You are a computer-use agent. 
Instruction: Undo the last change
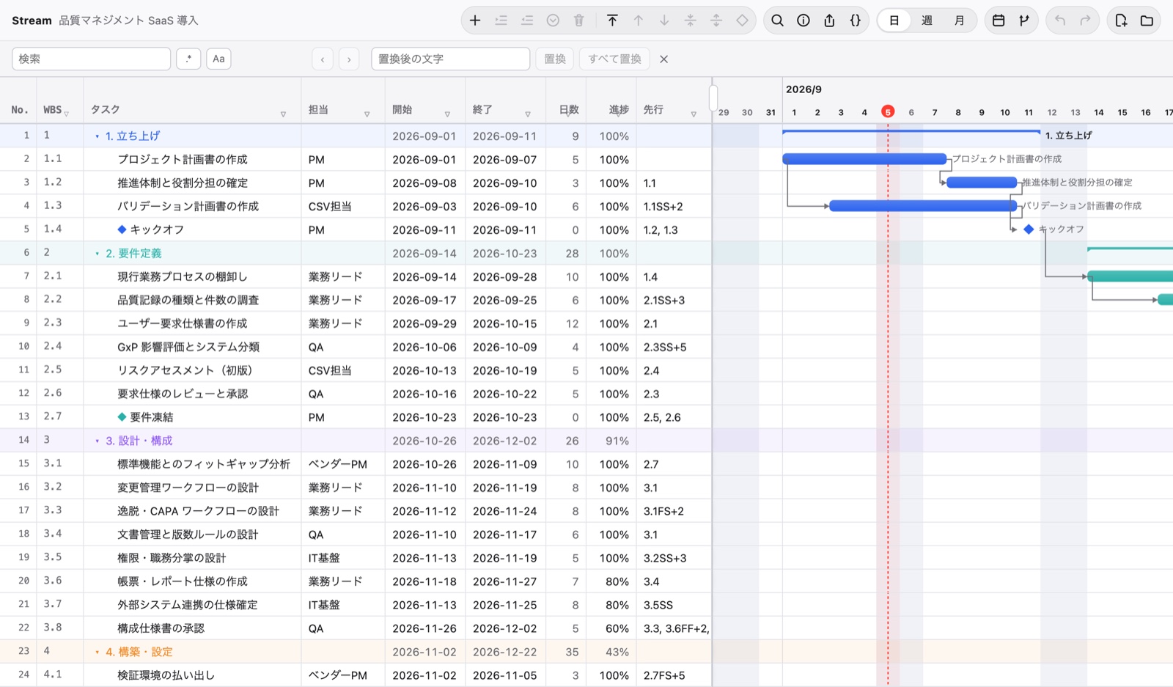click(1060, 21)
